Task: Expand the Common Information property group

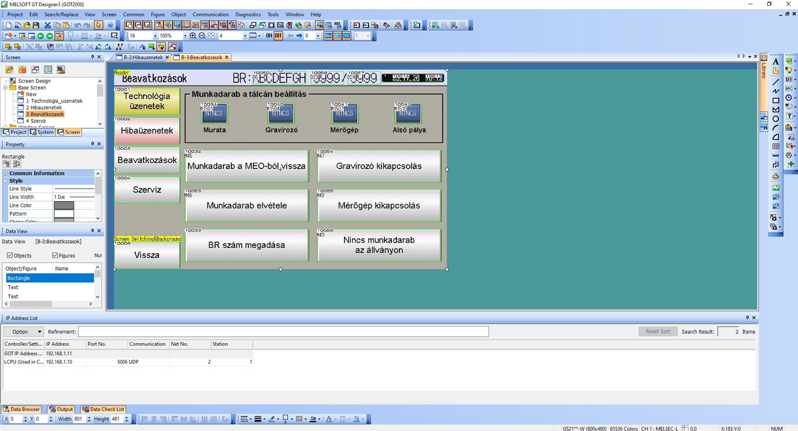Action: tap(5, 173)
